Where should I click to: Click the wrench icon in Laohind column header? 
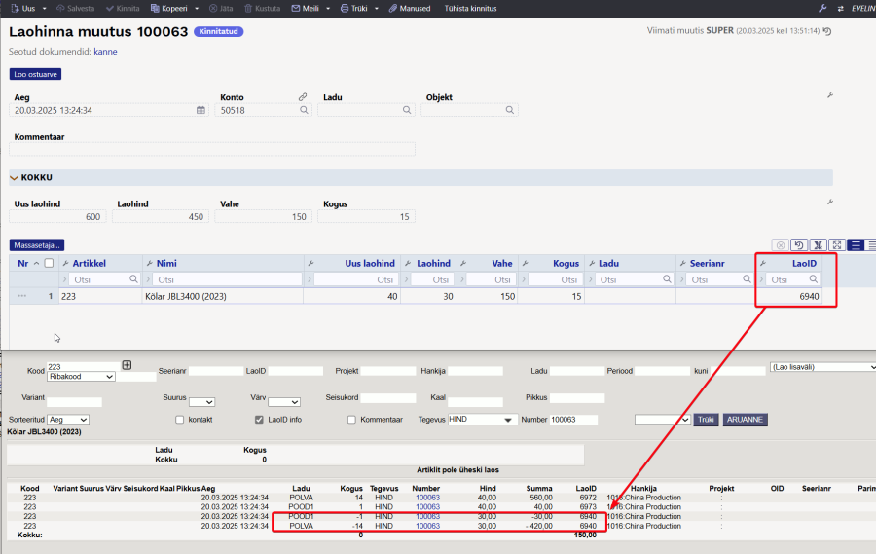tap(408, 263)
